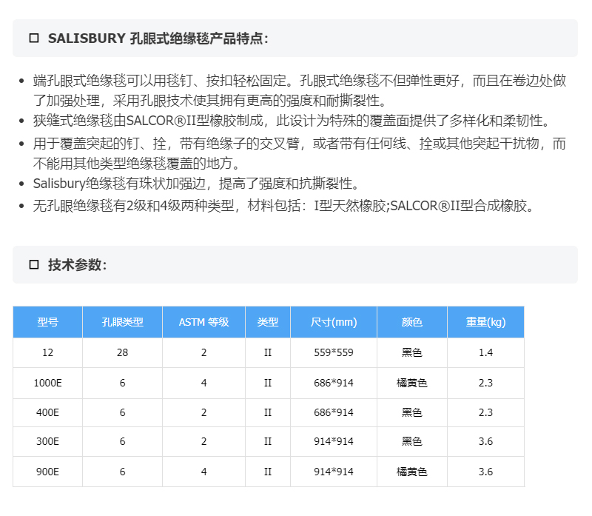
Task: Click ASTM grade "2" in model 12 row
Action: click(x=204, y=353)
